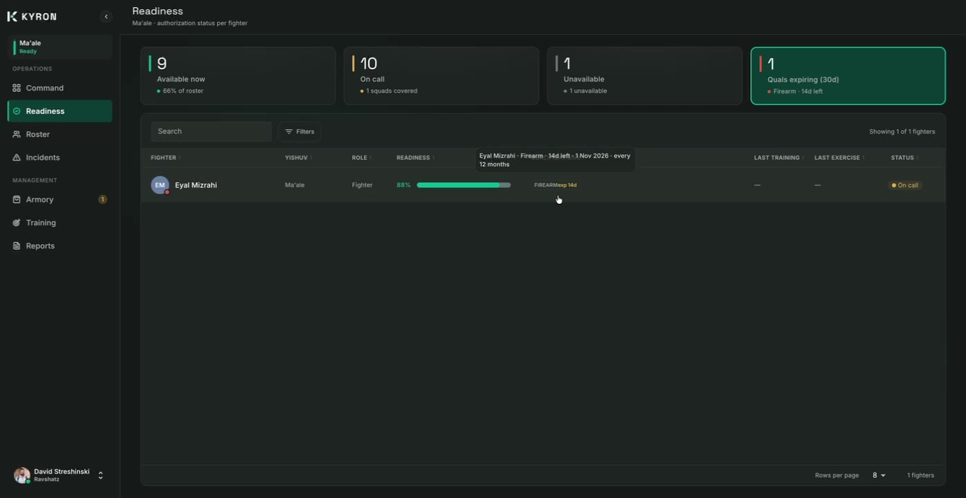Click the Showing 1 of 1 fighters text

(x=902, y=131)
